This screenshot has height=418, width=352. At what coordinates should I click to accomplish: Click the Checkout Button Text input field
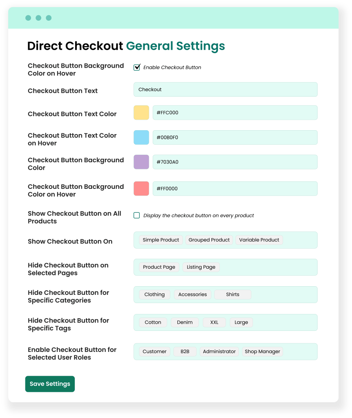[x=225, y=89]
